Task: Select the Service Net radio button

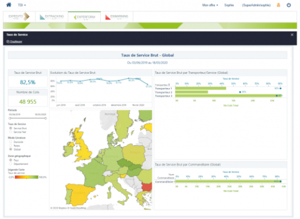Action: coord(11,132)
